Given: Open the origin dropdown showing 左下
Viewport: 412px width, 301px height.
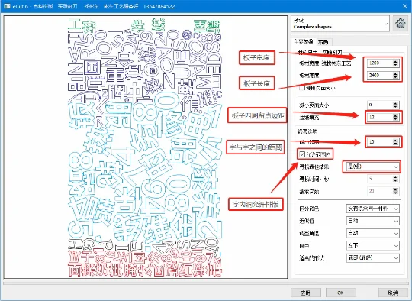Looking at the screenshot, I should tap(373, 245).
